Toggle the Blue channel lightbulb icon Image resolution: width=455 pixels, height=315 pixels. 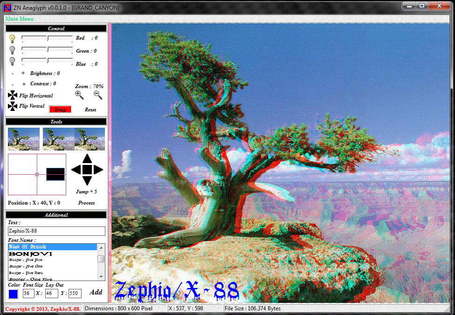(12, 61)
